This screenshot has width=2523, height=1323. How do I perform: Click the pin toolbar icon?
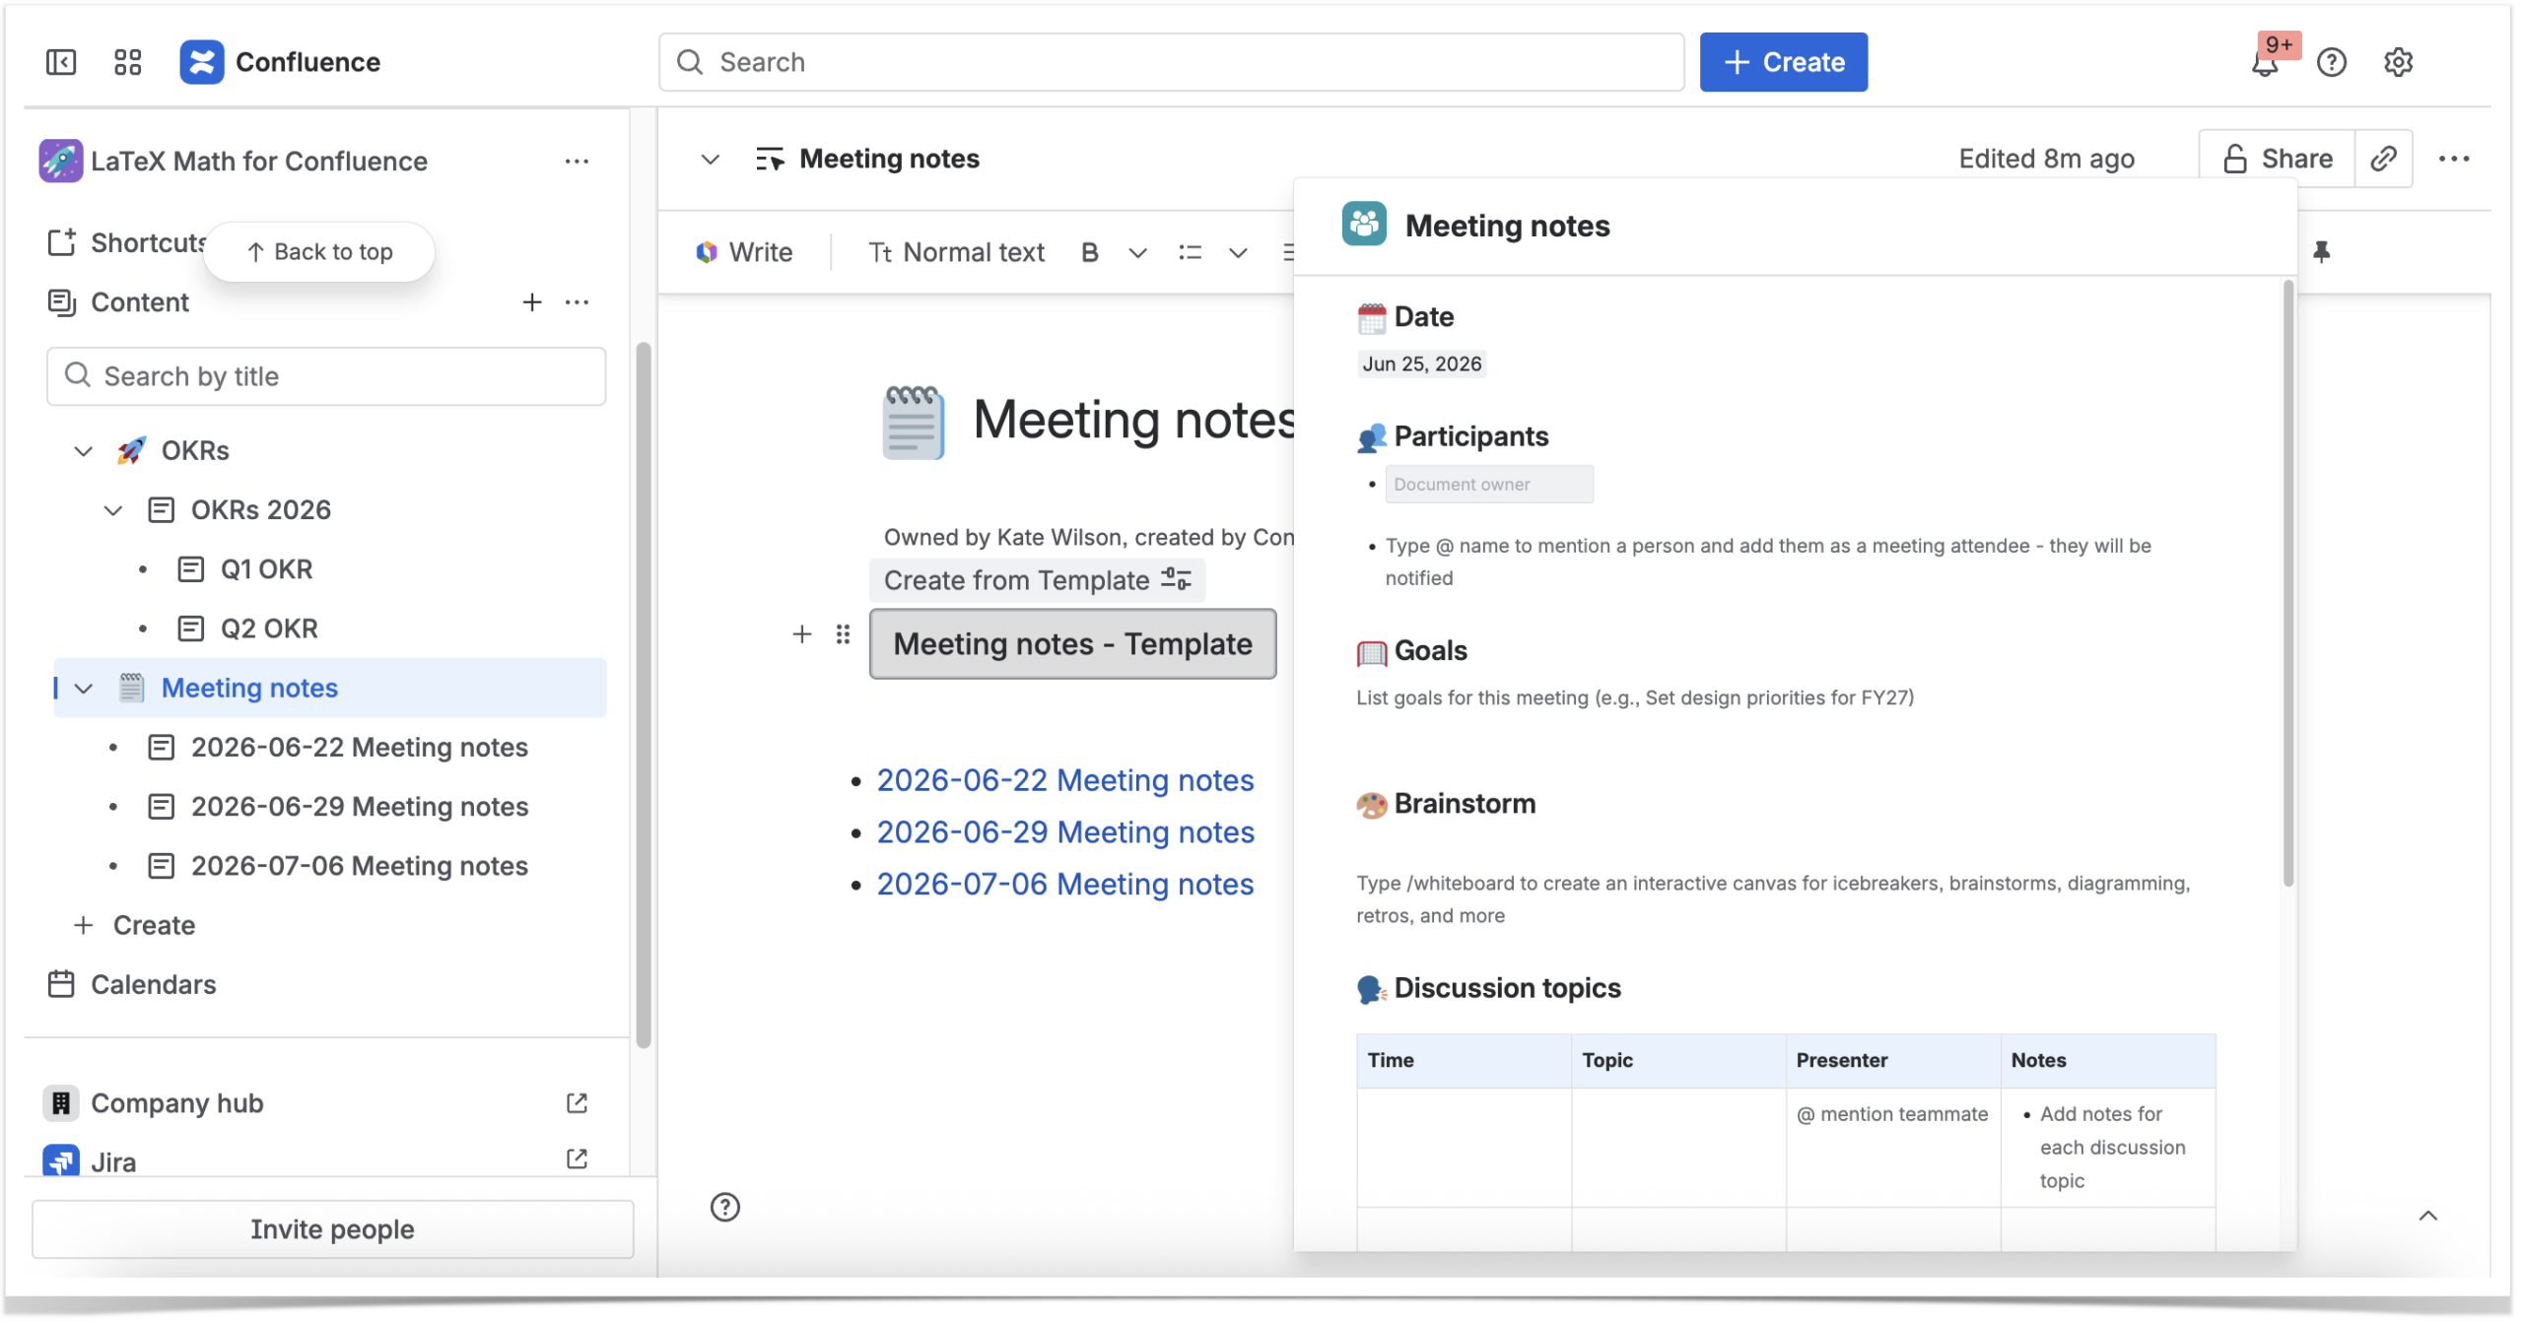coord(2321,252)
